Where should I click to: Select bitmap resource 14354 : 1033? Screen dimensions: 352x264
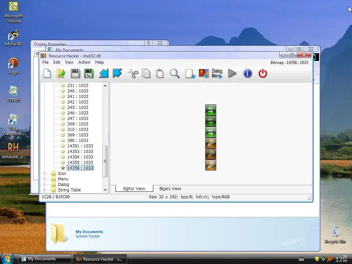[x=80, y=157]
